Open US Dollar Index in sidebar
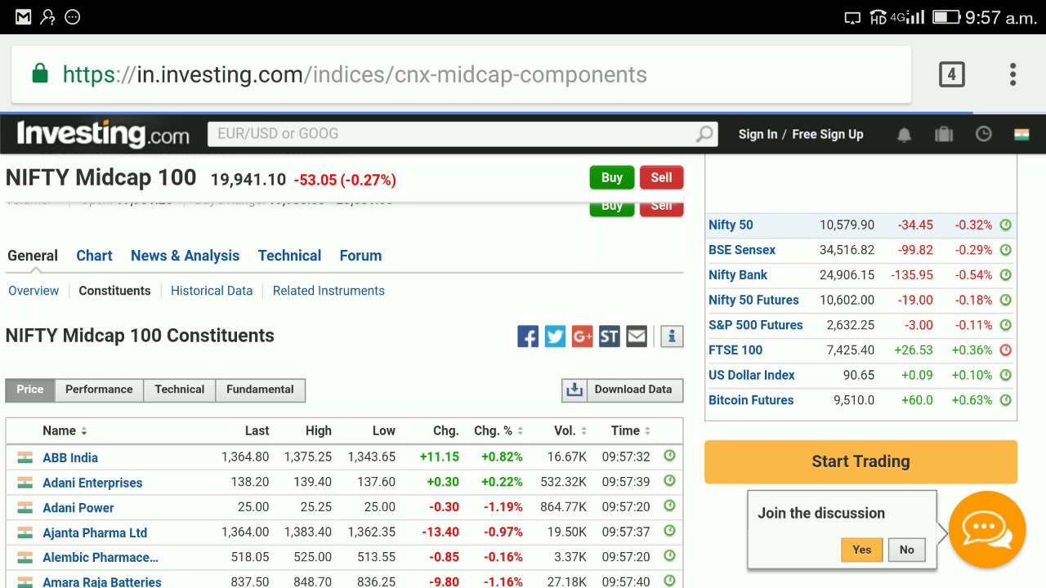1046x588 pixels. (752, 375)
